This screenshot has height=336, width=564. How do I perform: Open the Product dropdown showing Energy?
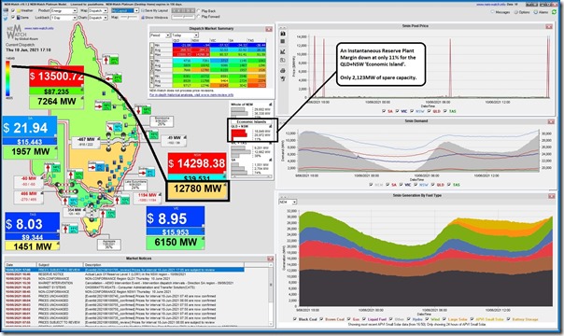point(63,11)
